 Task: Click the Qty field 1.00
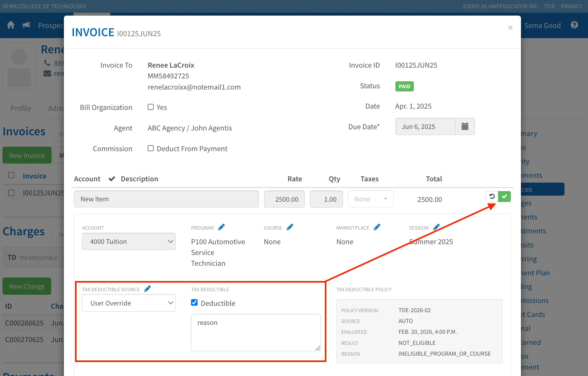pyautogui.click(x=326, y=199)
